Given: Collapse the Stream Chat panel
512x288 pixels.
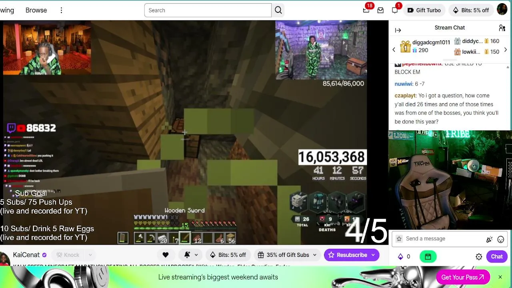Looking at the screenshot, I should click(x=398, y=30).
